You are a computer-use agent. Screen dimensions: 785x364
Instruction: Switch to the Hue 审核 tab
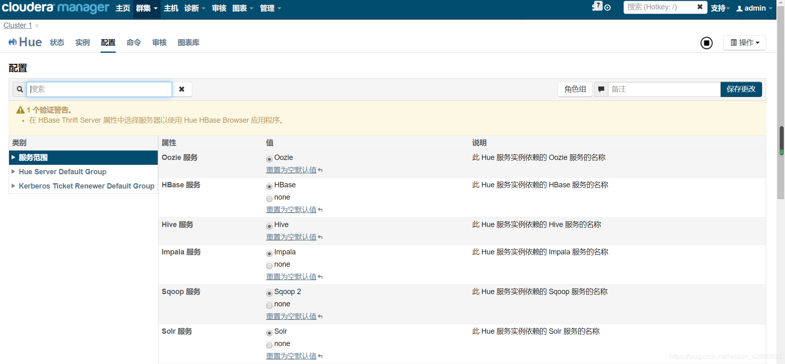coord(159,43)
